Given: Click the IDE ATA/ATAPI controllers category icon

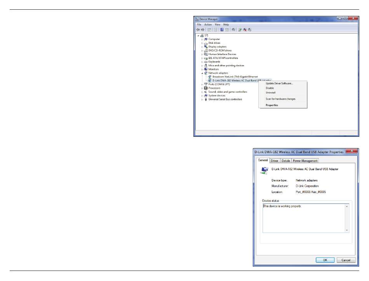Looking at the screenshot, I should tap(206, 58).
